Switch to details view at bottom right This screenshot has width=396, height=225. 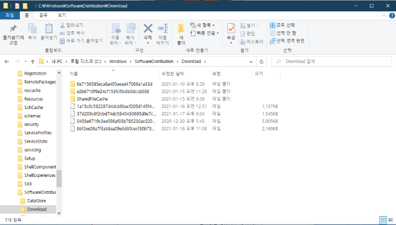pos(383,220)
